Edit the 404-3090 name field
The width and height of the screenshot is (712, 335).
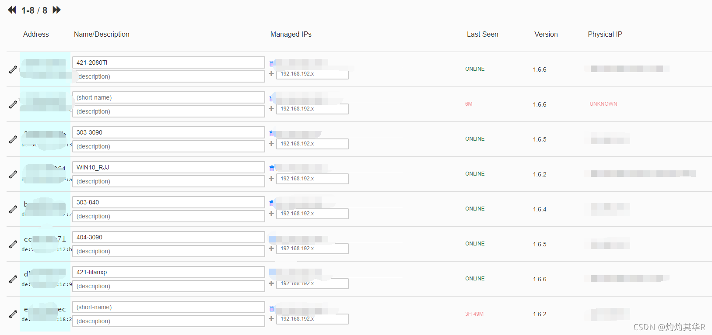pos(168,237)
